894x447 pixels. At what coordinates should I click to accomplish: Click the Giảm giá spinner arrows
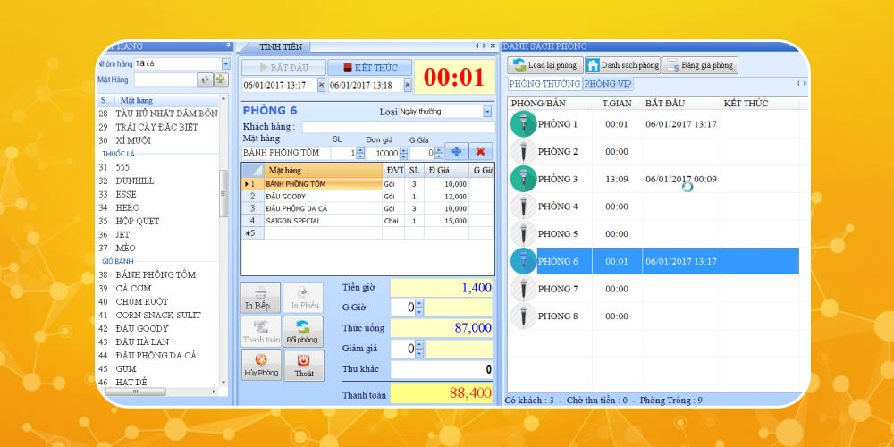(419, 349)
